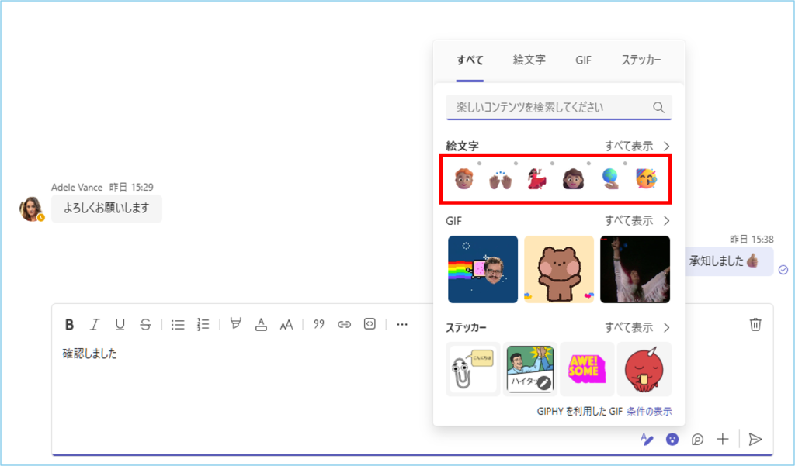
Task: Open the text highlight color picker
Action: point(235,325)
